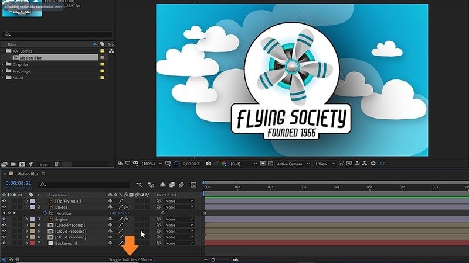This screenshot has height=263, width=469.
Task: Hide the [Tip/Flying.ai] layer eye toggle
Action: [4, 201]
